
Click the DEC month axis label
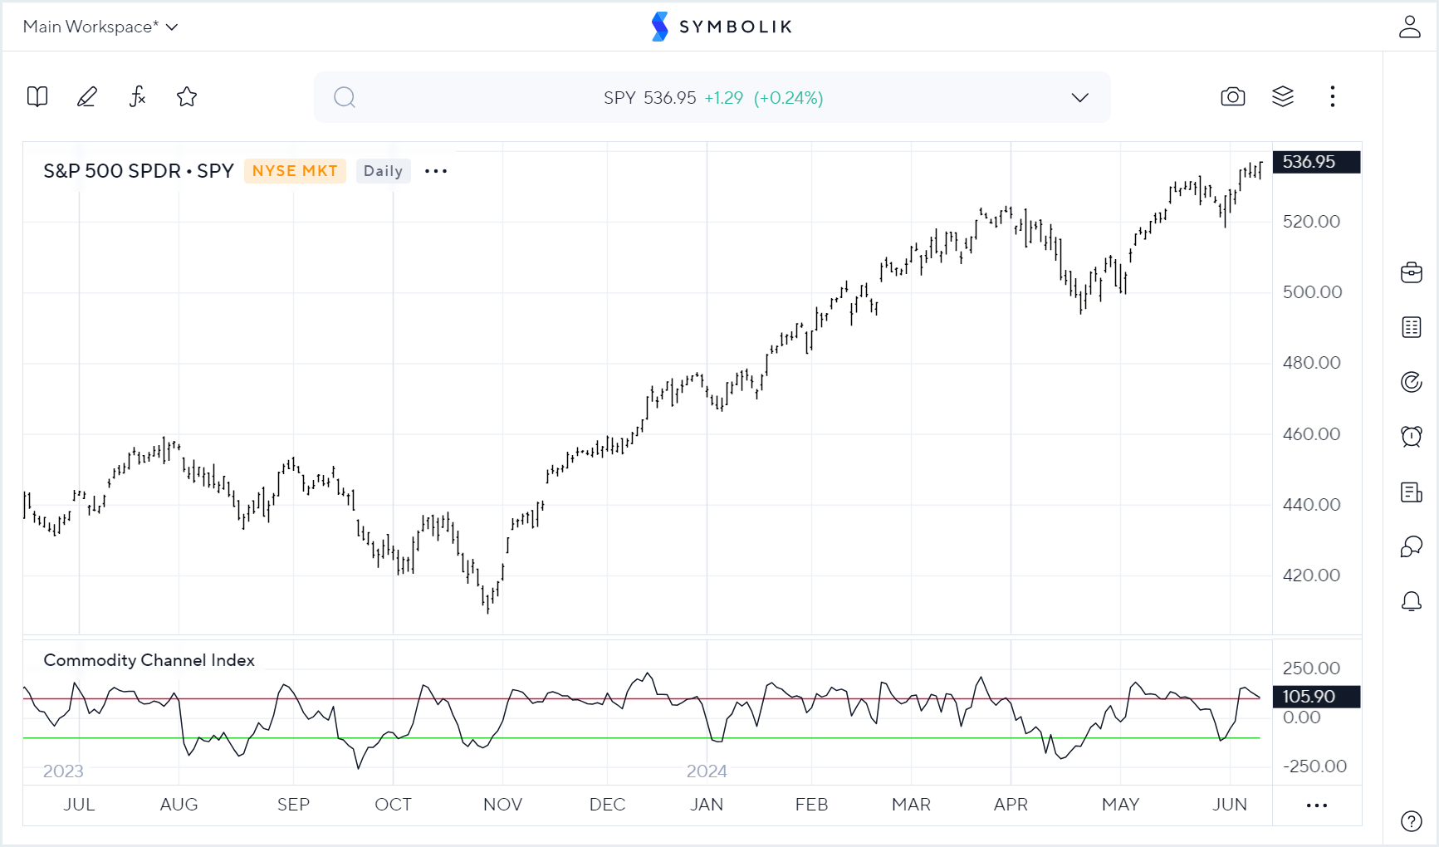(x=608, y=805)
